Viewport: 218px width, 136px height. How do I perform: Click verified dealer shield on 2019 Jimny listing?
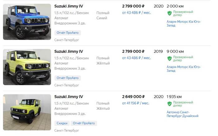click(169, 59)
